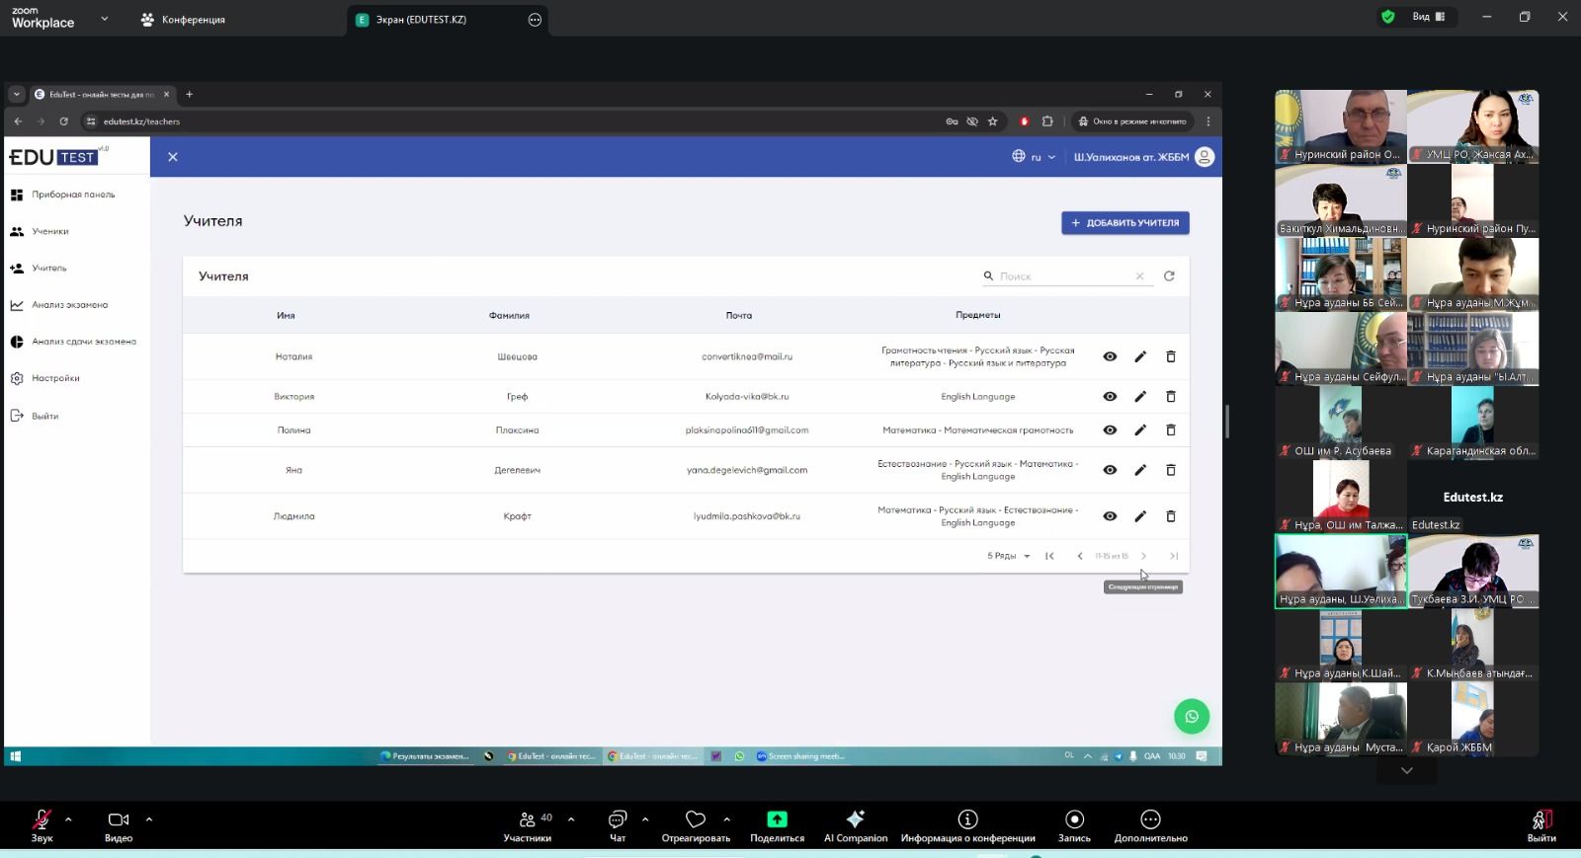This screenshot has width=1581, height=858.
Task: Close the sidebar with the X icon
Action: [173, 157]
